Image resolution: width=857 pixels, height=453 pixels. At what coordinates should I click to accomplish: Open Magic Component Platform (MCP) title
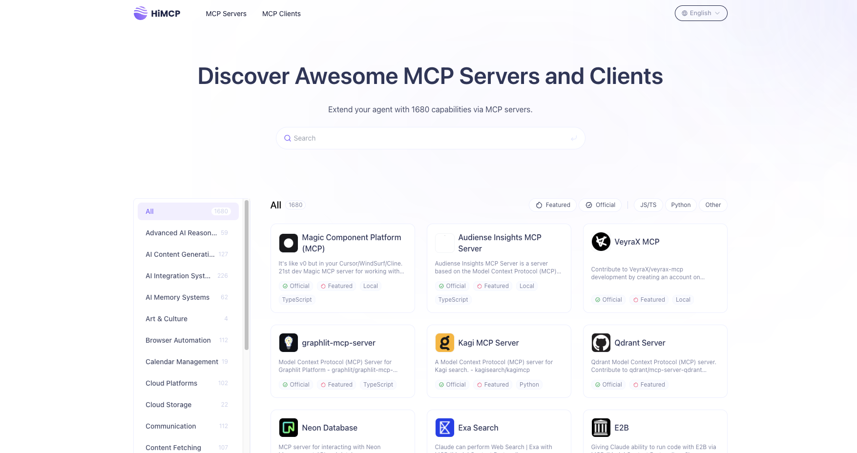pyautogui.click(x=352, y=243)
